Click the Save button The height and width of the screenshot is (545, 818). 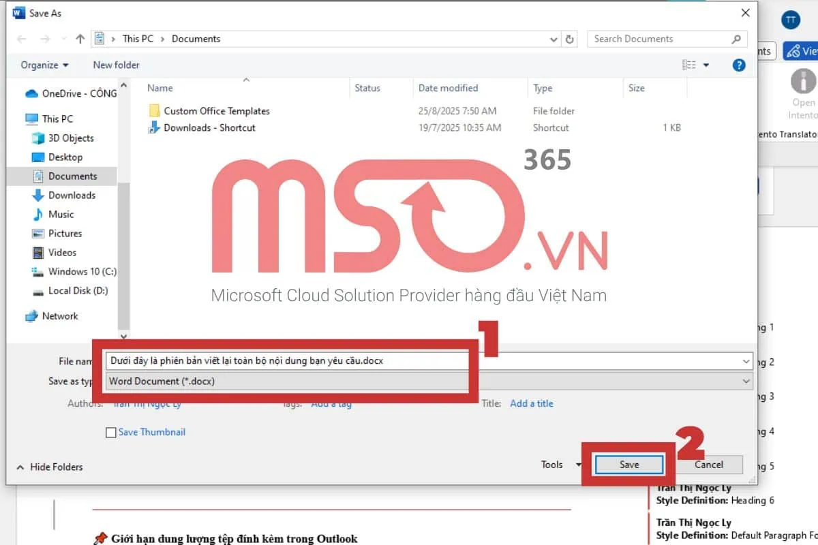pyautogui.click(x=628, y=465)
